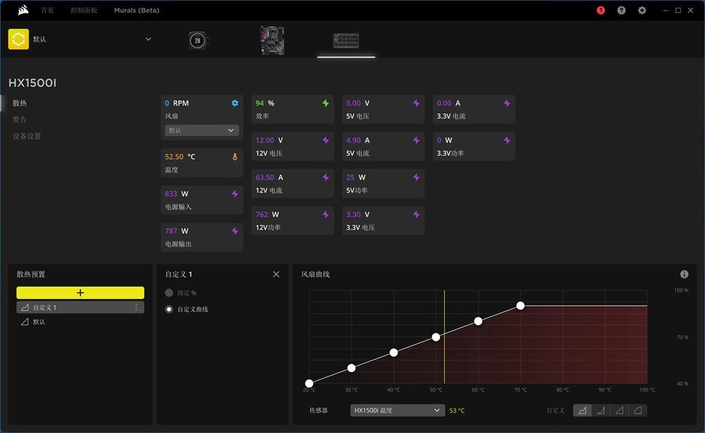Click the lightning icon on the 0 W 3.3V card
Image resolution: width=705 pixels, height=433 pixels.
click(507, 140)
